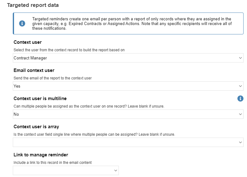Viewport: 247px width, 177px height.
Task: Open Context user is multiline dropdown showing No
Action: click(128, 114)
